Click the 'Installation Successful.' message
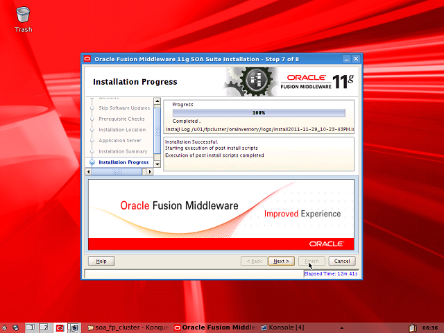 [191, 142]
